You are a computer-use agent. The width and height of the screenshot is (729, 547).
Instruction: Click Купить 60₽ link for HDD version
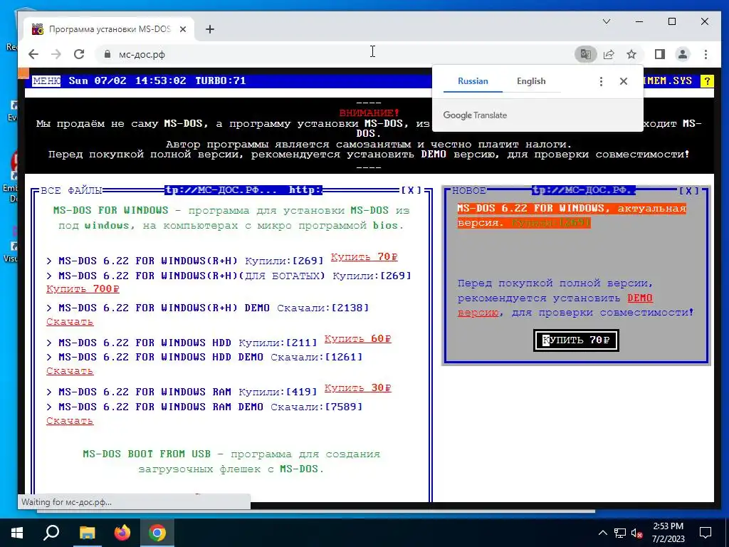(x=357, y=338)
